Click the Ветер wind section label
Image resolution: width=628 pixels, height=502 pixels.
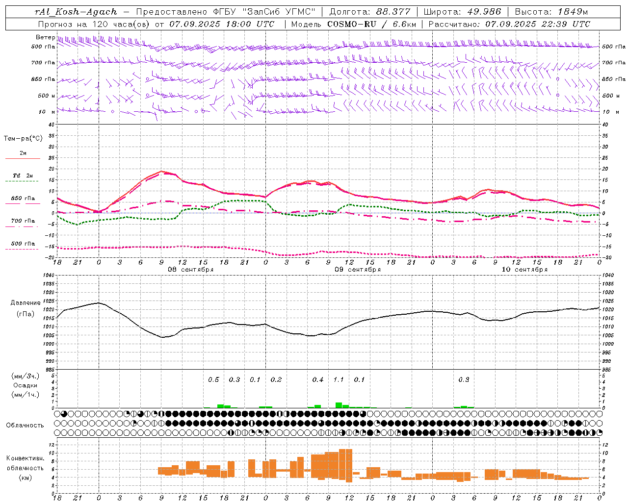coord(45,37)
